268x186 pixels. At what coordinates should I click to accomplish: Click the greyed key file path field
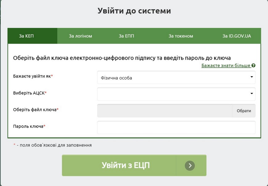(165, 111)
